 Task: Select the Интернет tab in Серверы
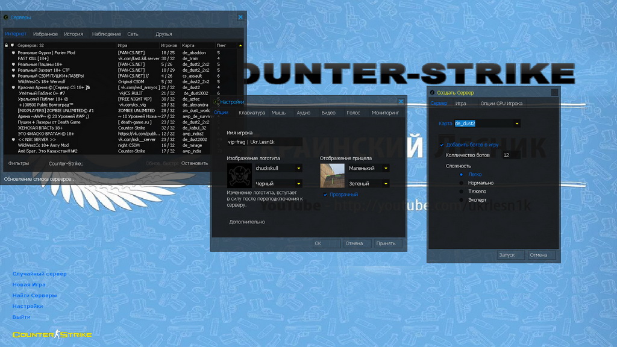(x=16, y=34)
